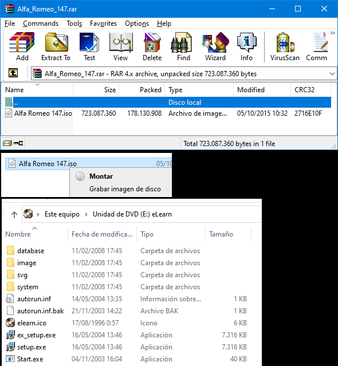The width and height of the screenshot is (338, 366).
Task: Expand the hidden toolbar overflow chevrons
Action: point(333,33)
